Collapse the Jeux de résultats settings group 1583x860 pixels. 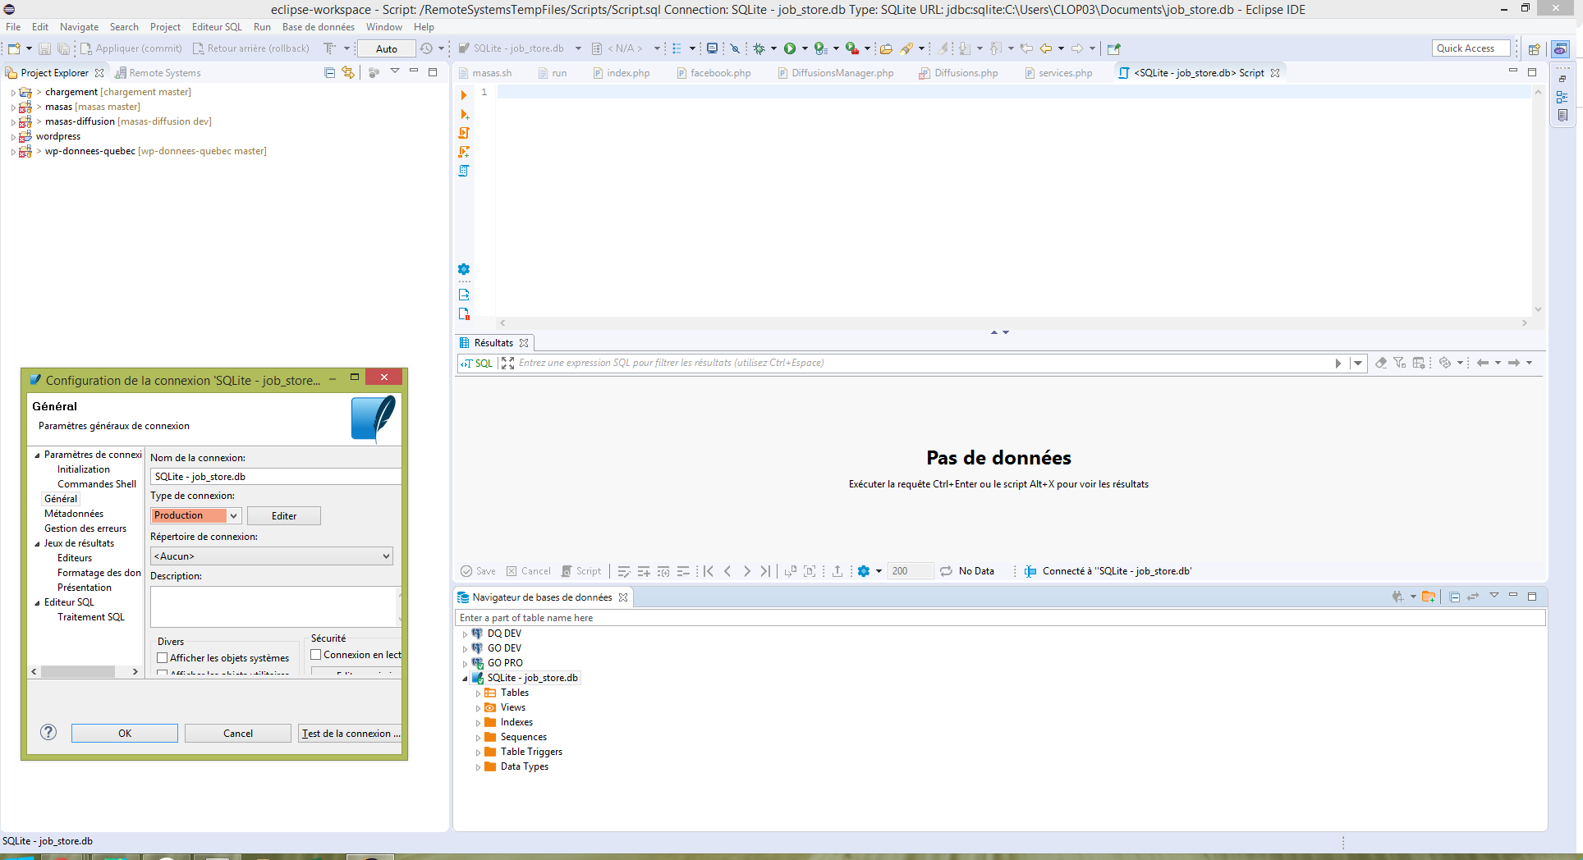click(37, 544)
